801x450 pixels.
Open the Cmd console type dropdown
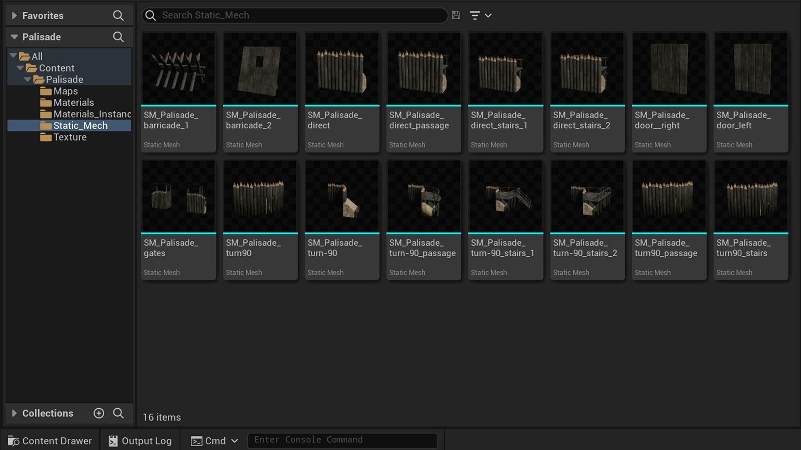(214, 440)
